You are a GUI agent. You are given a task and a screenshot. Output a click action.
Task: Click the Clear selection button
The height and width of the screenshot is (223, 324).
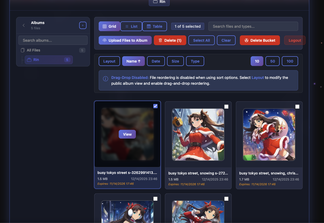coord(226,40)
